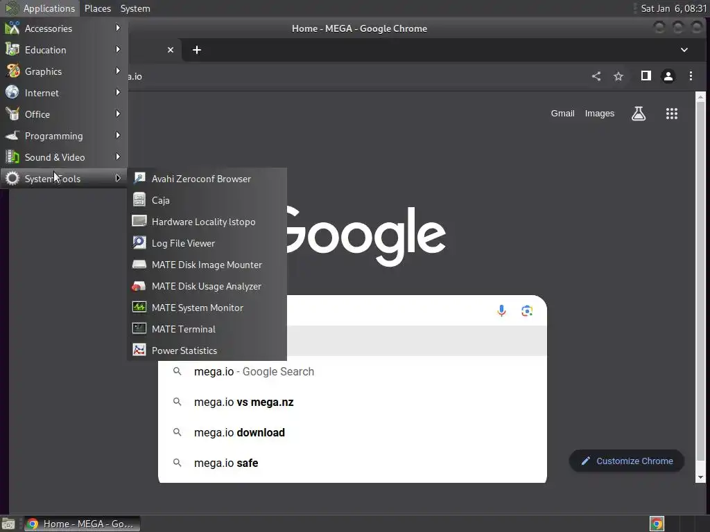This screenshot has height=532, width=710.
Task: Open Hardware Locality lstopo
Action: [x=207, y=222]
